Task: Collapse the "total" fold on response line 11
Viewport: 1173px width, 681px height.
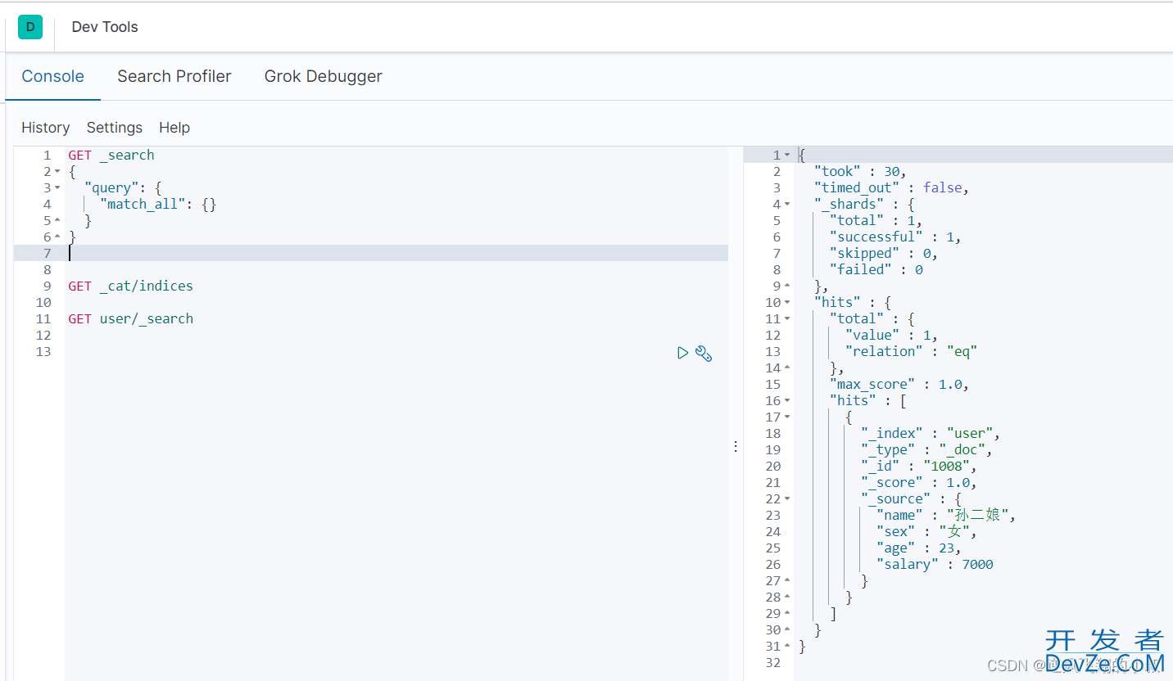Action: tap(787, 319)
